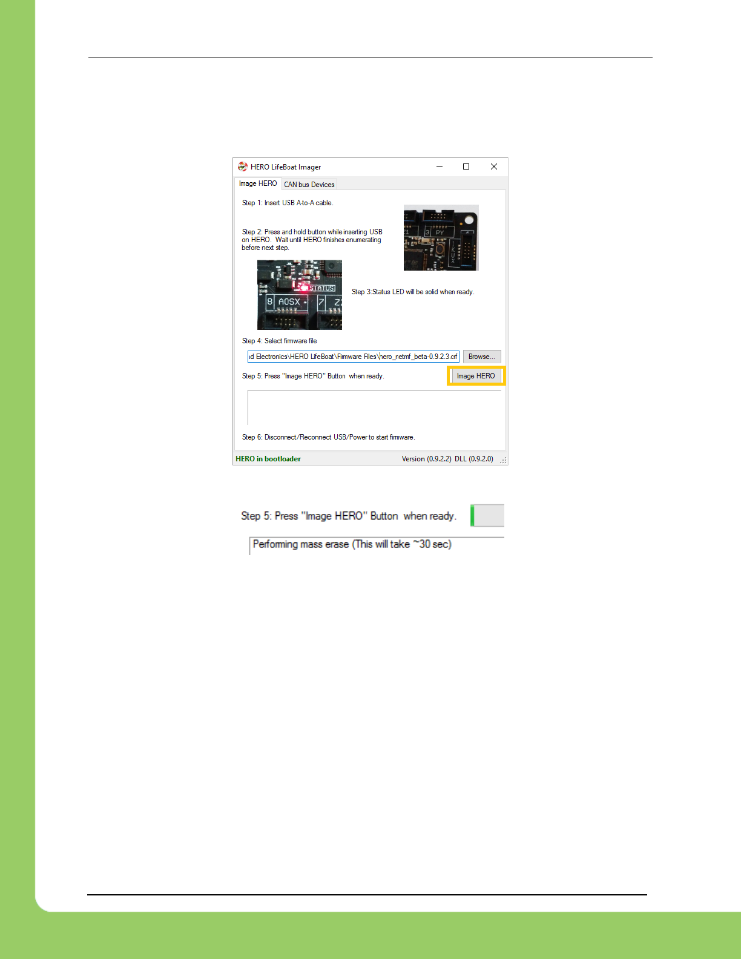Focus the firmware file path field
The height and width of the screenshot is (959, 741).
354,357
